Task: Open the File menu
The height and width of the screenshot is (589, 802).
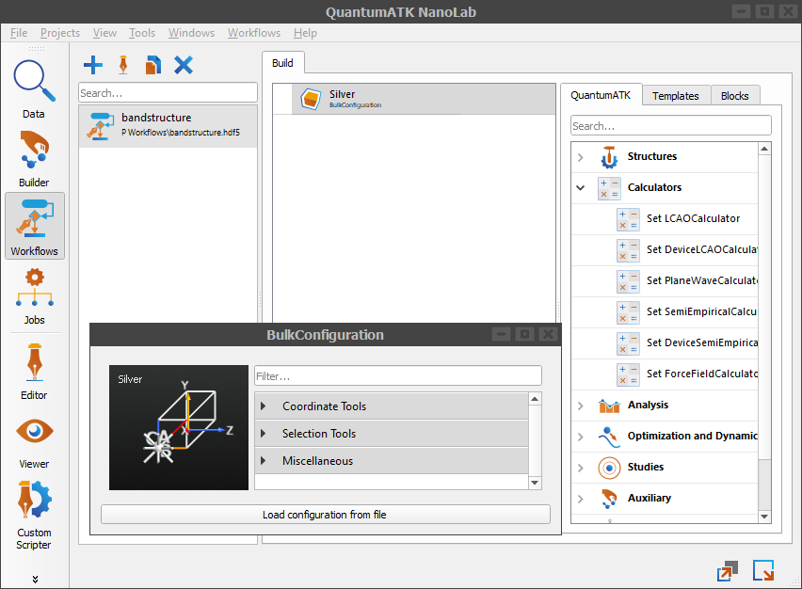Action: (19, 33)
